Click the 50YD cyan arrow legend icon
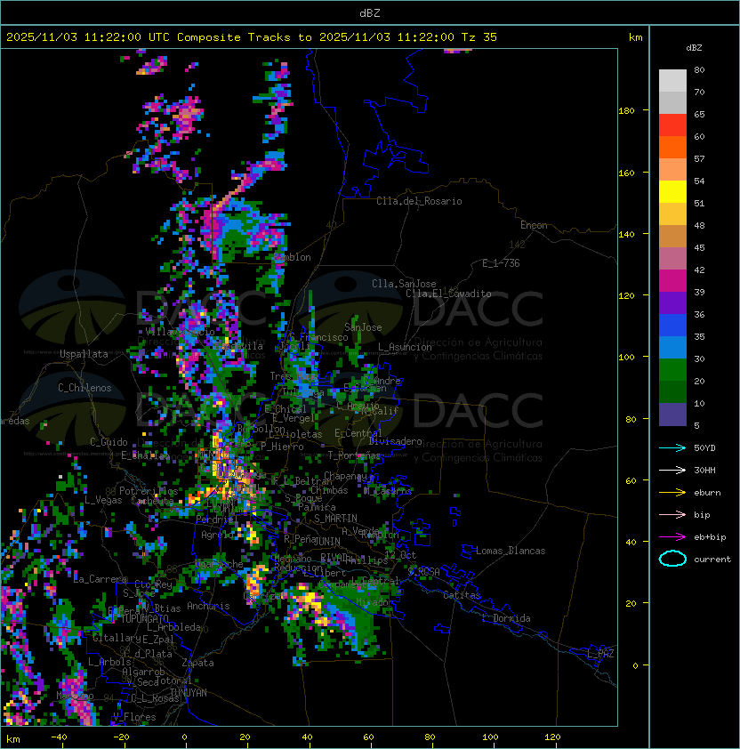This screenshot has height=749, width=740. 672,447
